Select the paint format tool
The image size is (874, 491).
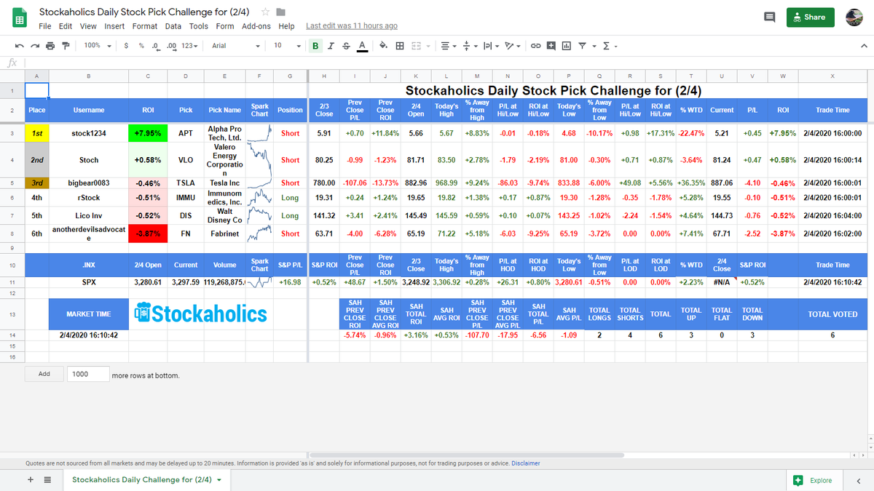[66, 46]
